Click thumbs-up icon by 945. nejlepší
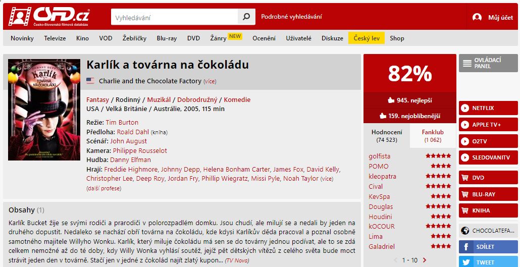This screenshot has height=267, width=520. point(391,100)
